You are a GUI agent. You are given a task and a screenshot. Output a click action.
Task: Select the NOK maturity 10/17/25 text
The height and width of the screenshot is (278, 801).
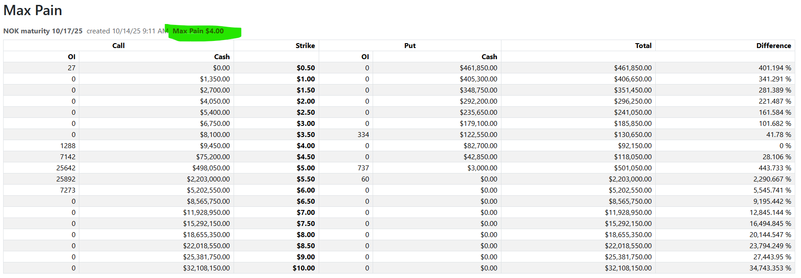pos(43,31)
